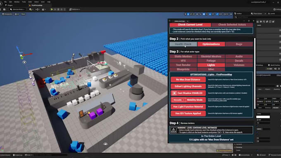Click Check Selected Actors button
281x158 pixels.
tap(232, 25)
